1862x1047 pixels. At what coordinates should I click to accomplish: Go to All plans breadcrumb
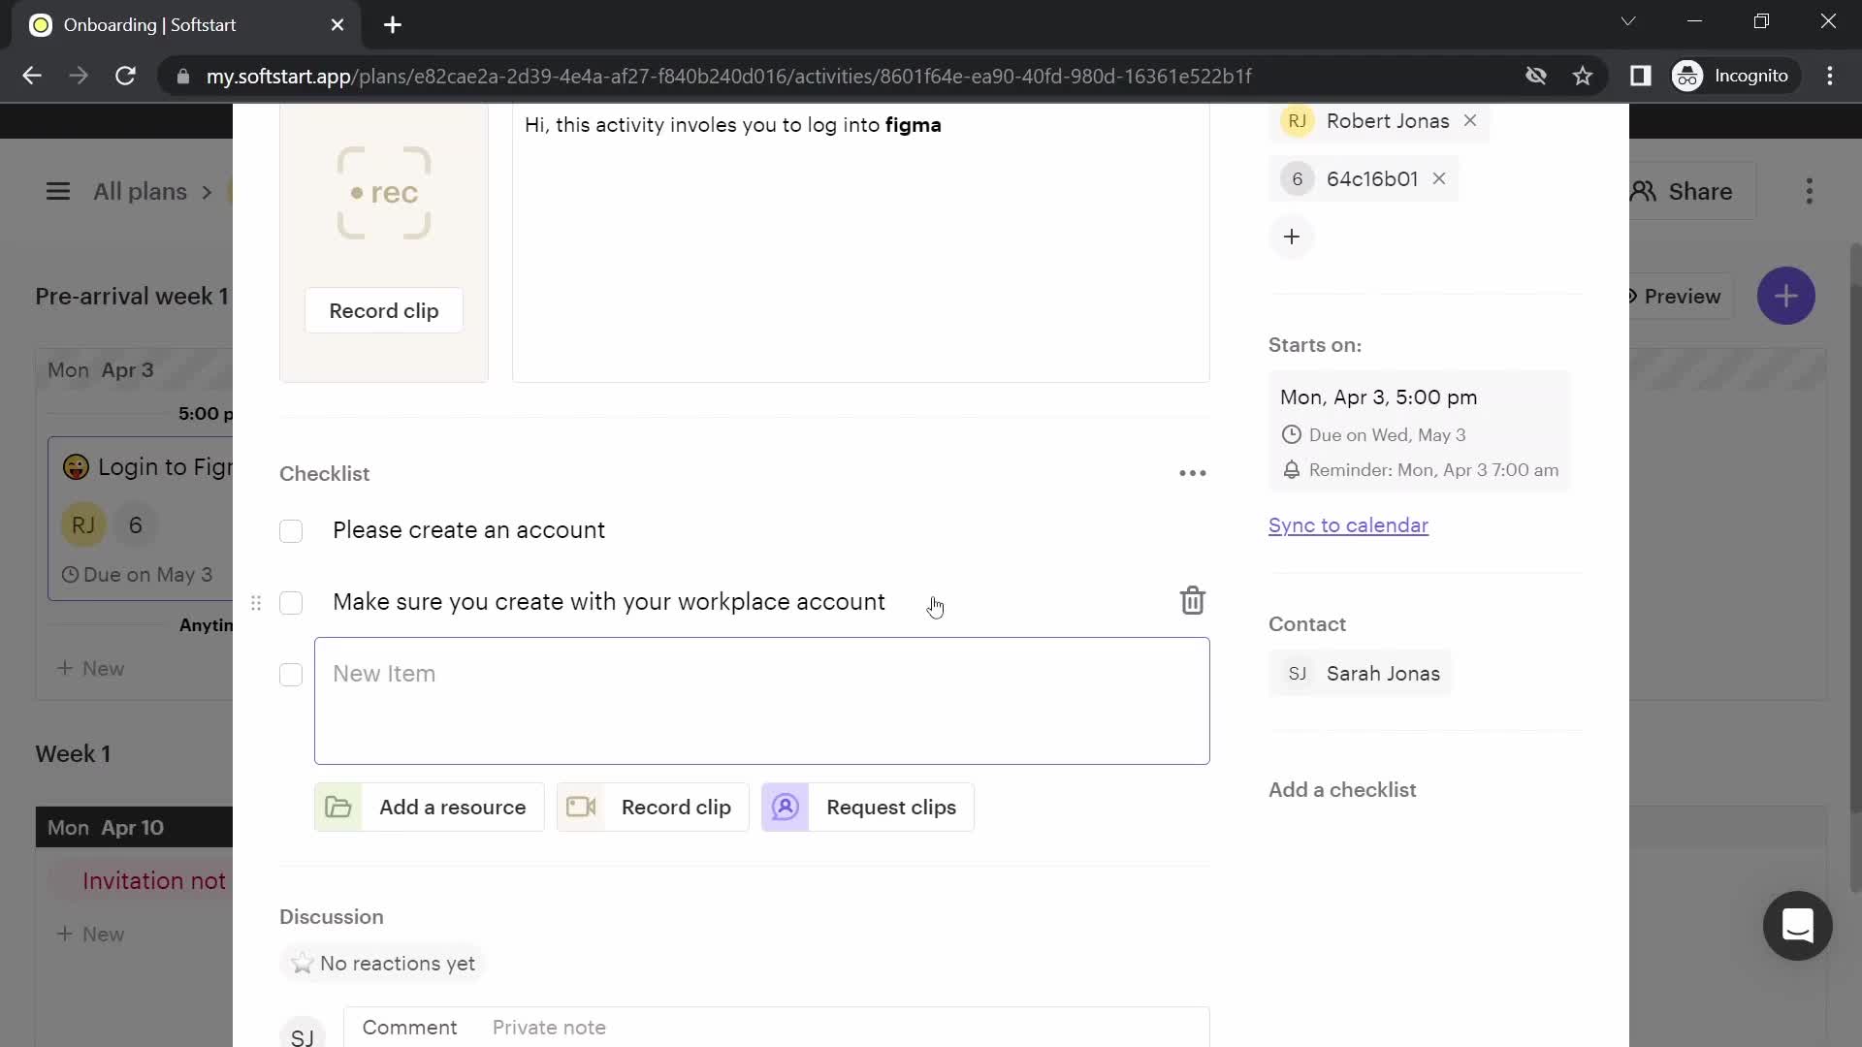pos(140,192)
